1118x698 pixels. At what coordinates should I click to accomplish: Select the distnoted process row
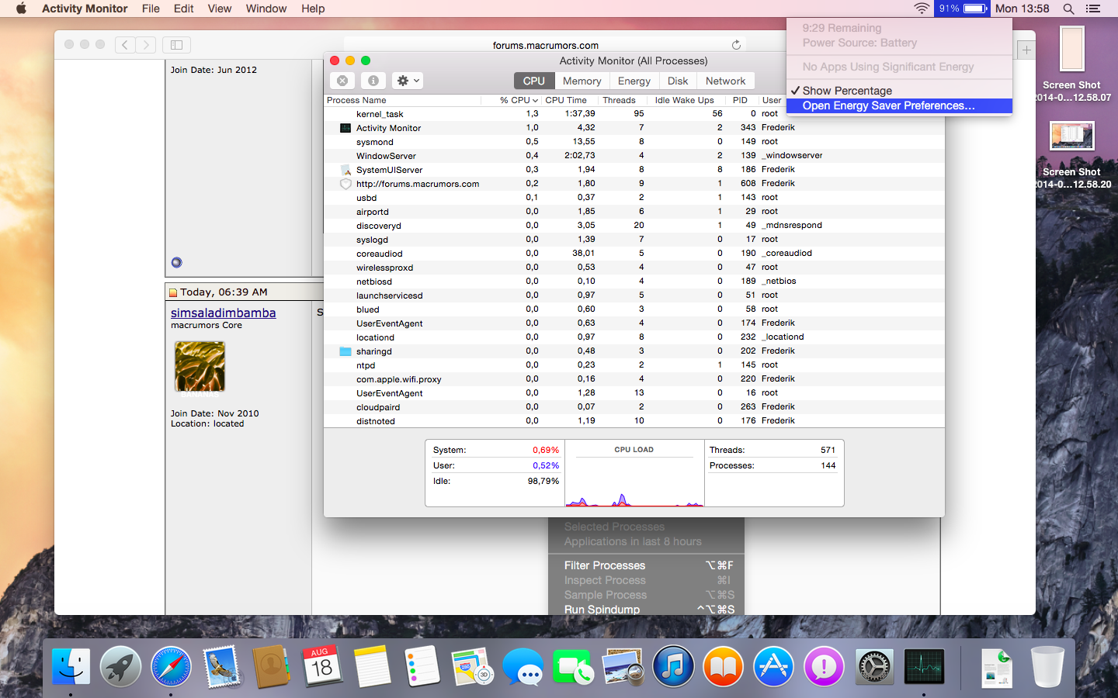(634, 421)
